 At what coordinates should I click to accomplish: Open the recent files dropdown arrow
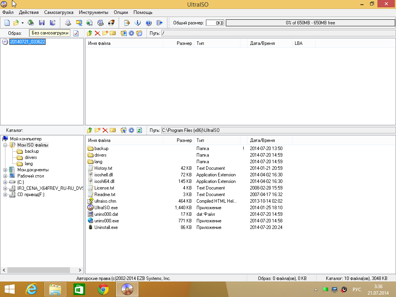pyautogui.click(x=22, y=23)
